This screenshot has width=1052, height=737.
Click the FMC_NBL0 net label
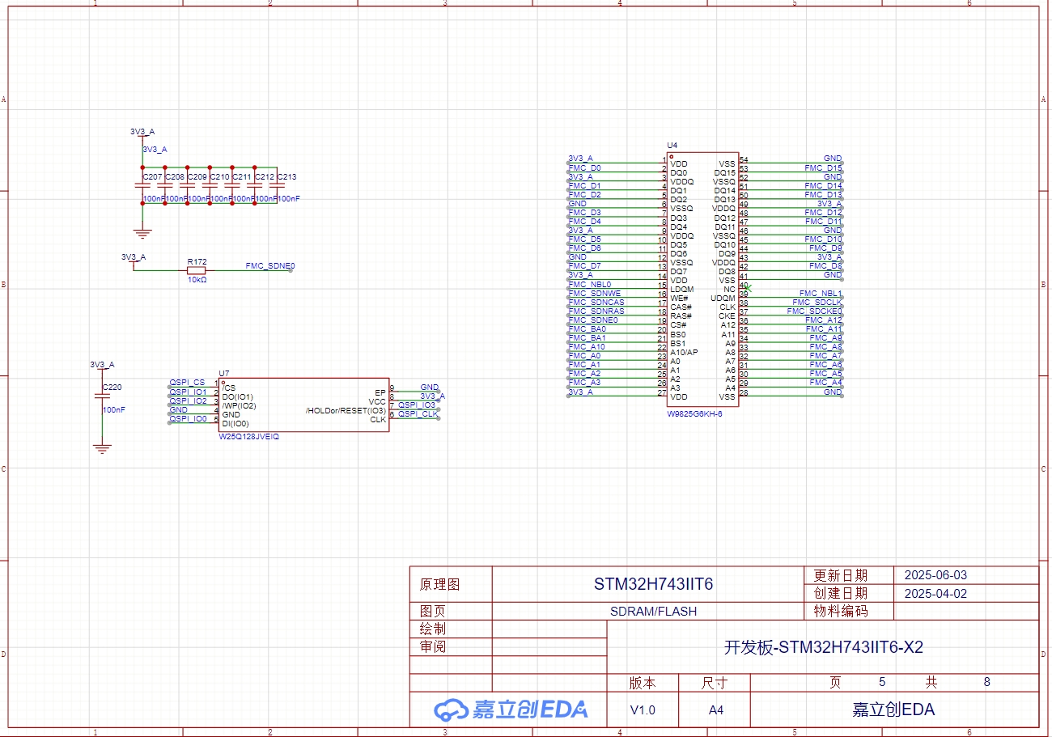[589, 285]
